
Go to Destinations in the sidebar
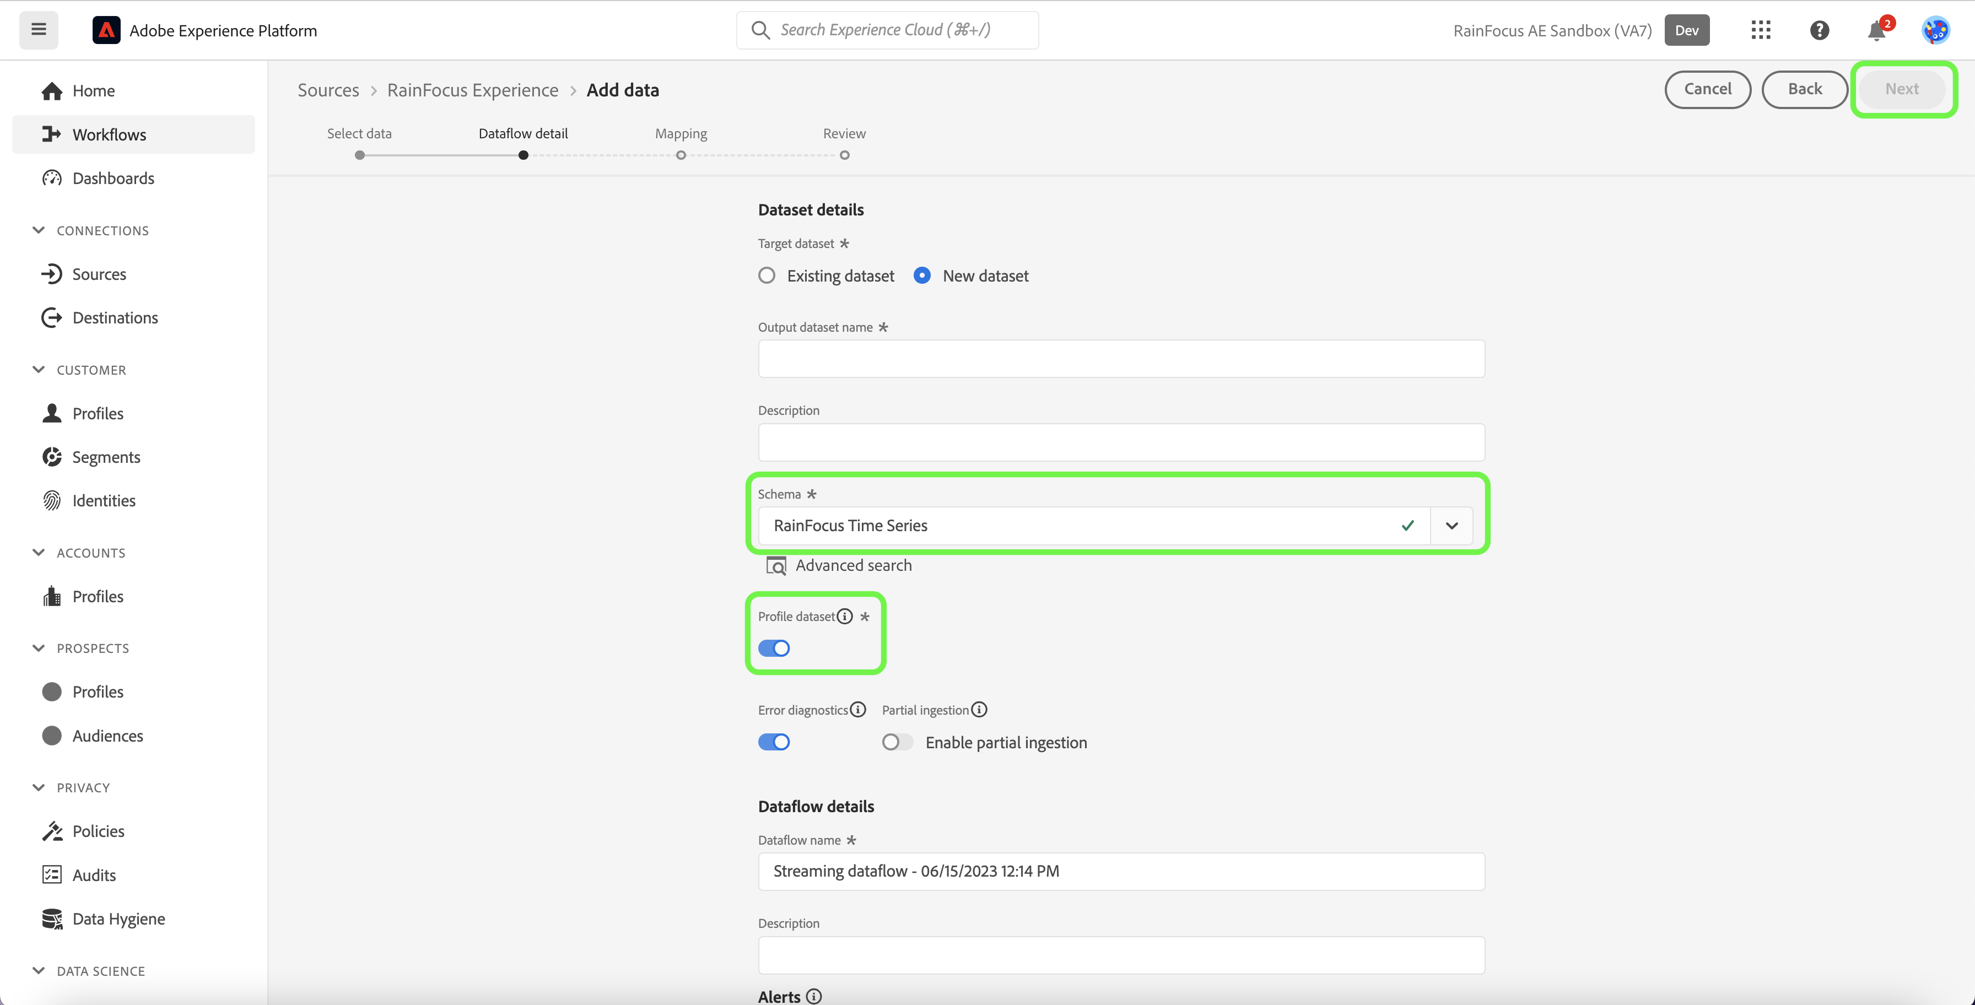[x=115, y=317]
